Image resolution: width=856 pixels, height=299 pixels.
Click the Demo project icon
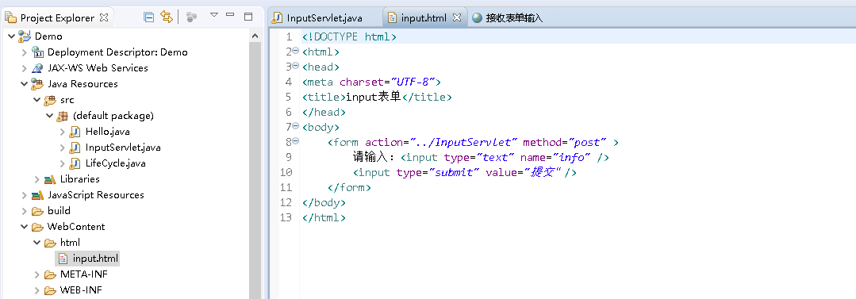coord(25,36)
